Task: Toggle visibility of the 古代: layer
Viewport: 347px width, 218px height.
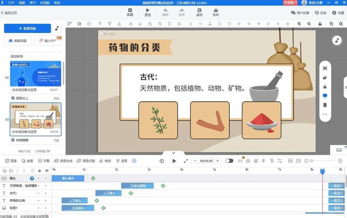Action: (x=47, y=193)
